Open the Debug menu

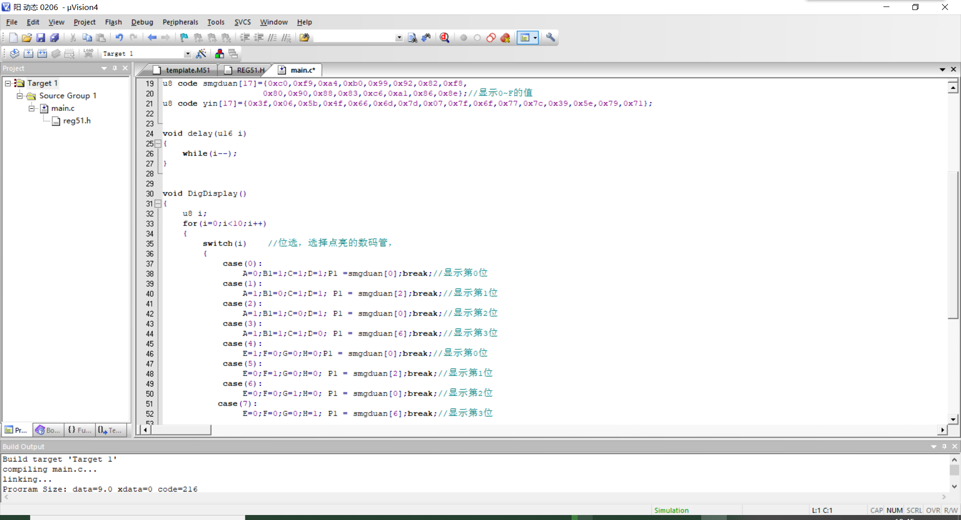[x=142, y=22]
